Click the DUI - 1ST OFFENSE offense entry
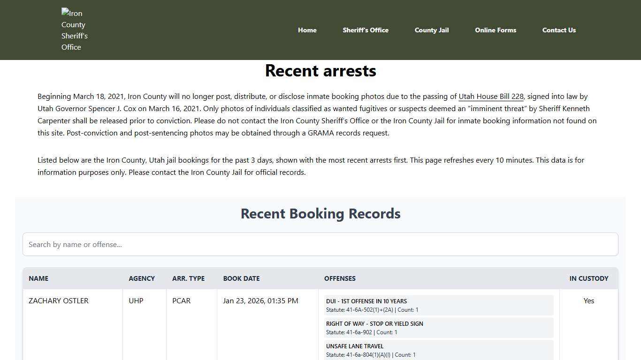Screen dimensions: 641x360 click(439, 305)
